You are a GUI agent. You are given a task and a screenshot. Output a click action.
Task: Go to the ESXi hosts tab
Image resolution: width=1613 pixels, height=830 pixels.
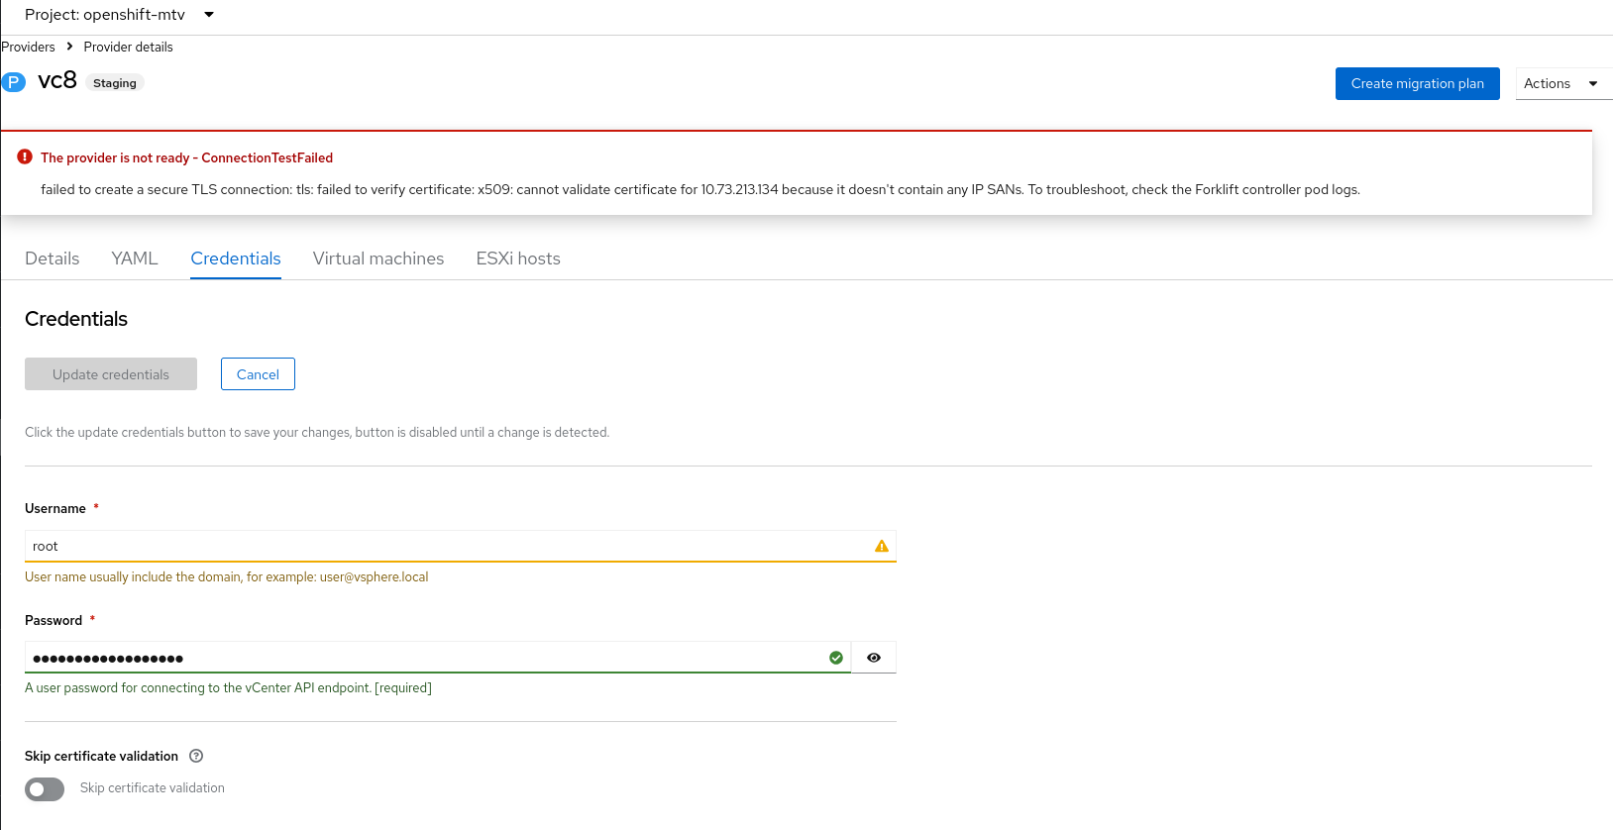tap(518, 259)
